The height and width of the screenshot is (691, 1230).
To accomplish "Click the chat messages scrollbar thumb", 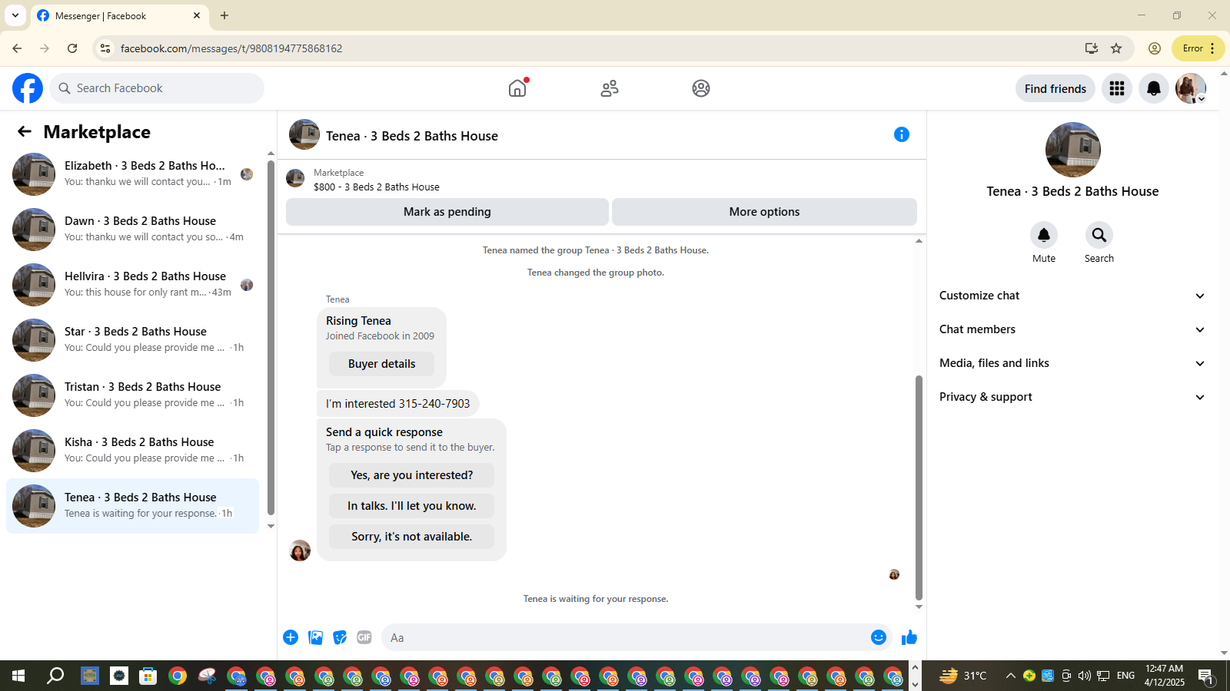I will tap(919, 488).
